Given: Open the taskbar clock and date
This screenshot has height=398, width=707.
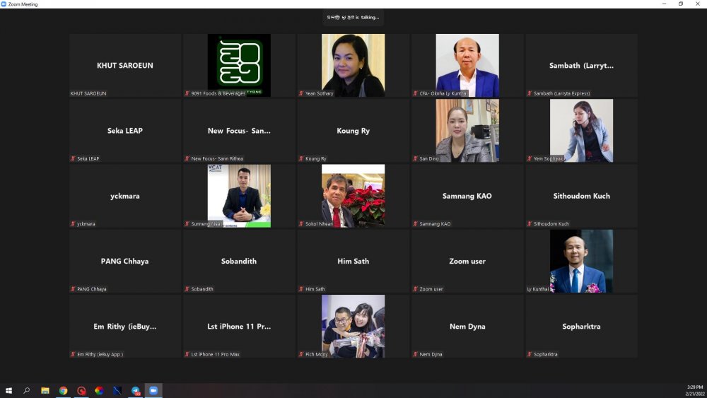Looking at the screenshot, I should coord(694,390).
